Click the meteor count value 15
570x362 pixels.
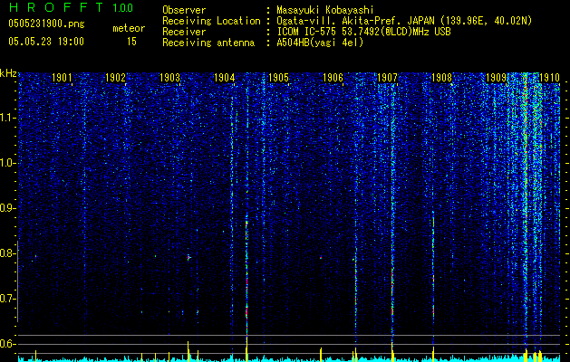click(x=131, y=42)
